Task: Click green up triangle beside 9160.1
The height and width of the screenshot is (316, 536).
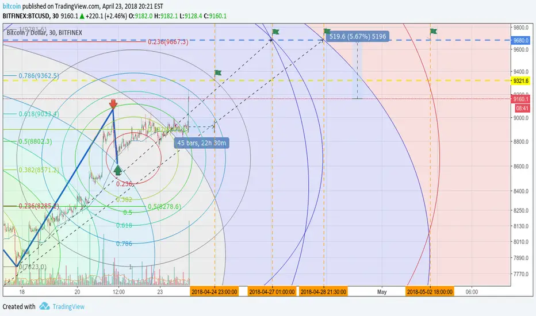Action: click(x=82, y=16)
